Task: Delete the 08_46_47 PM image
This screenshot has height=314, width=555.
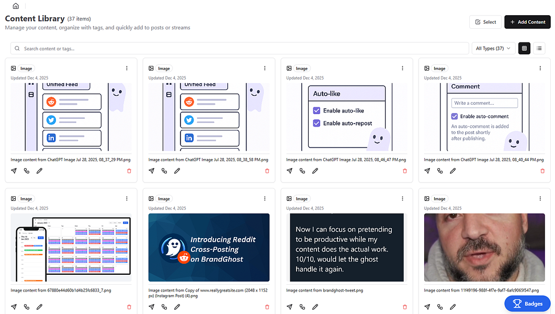Action: 405,171
